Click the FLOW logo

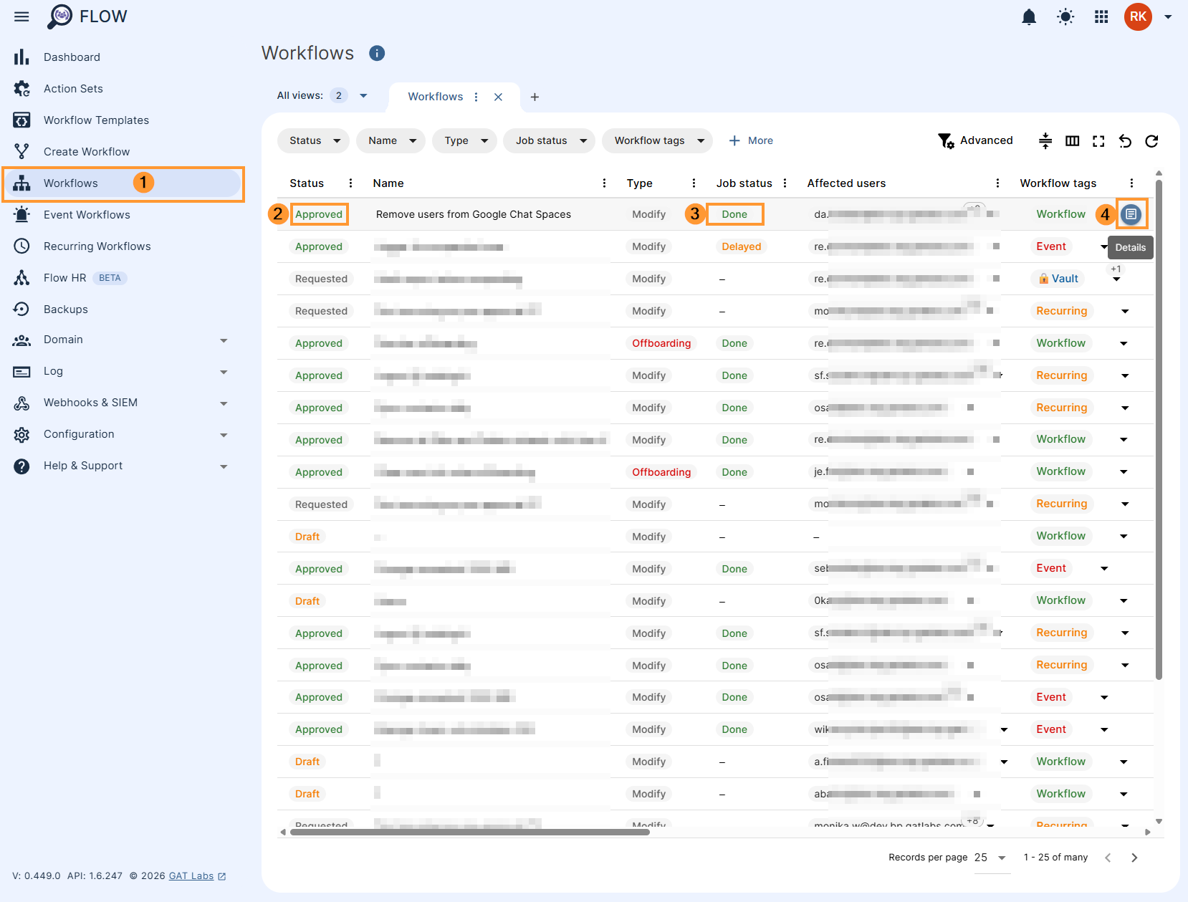click(87, 16)
